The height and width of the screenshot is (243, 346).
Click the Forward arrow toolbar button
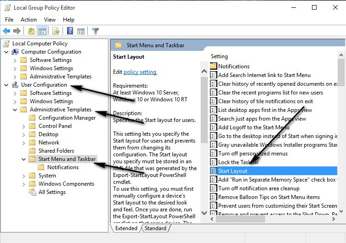17,31
